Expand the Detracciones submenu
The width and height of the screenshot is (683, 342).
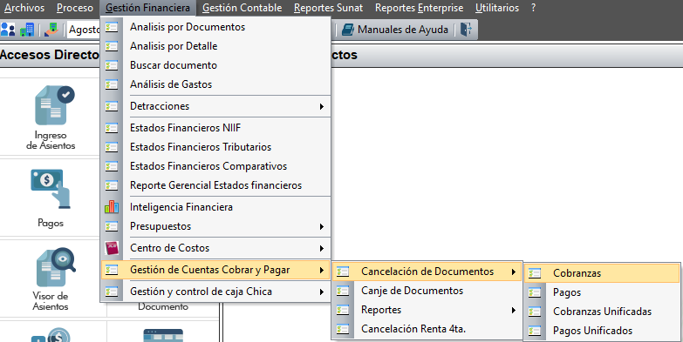click(215, 106)
